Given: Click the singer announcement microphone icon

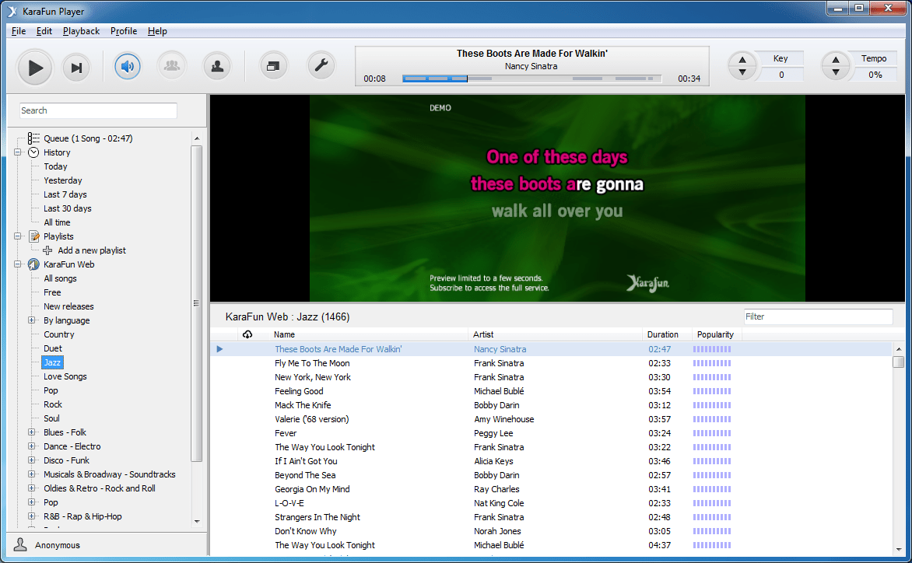Looking at the screenshot, I should (217, 66).
